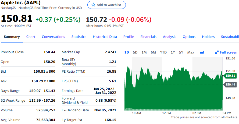Click the Bid value 150.81 x 800
This screenshot has width=239, height=124.
(44, 71)
